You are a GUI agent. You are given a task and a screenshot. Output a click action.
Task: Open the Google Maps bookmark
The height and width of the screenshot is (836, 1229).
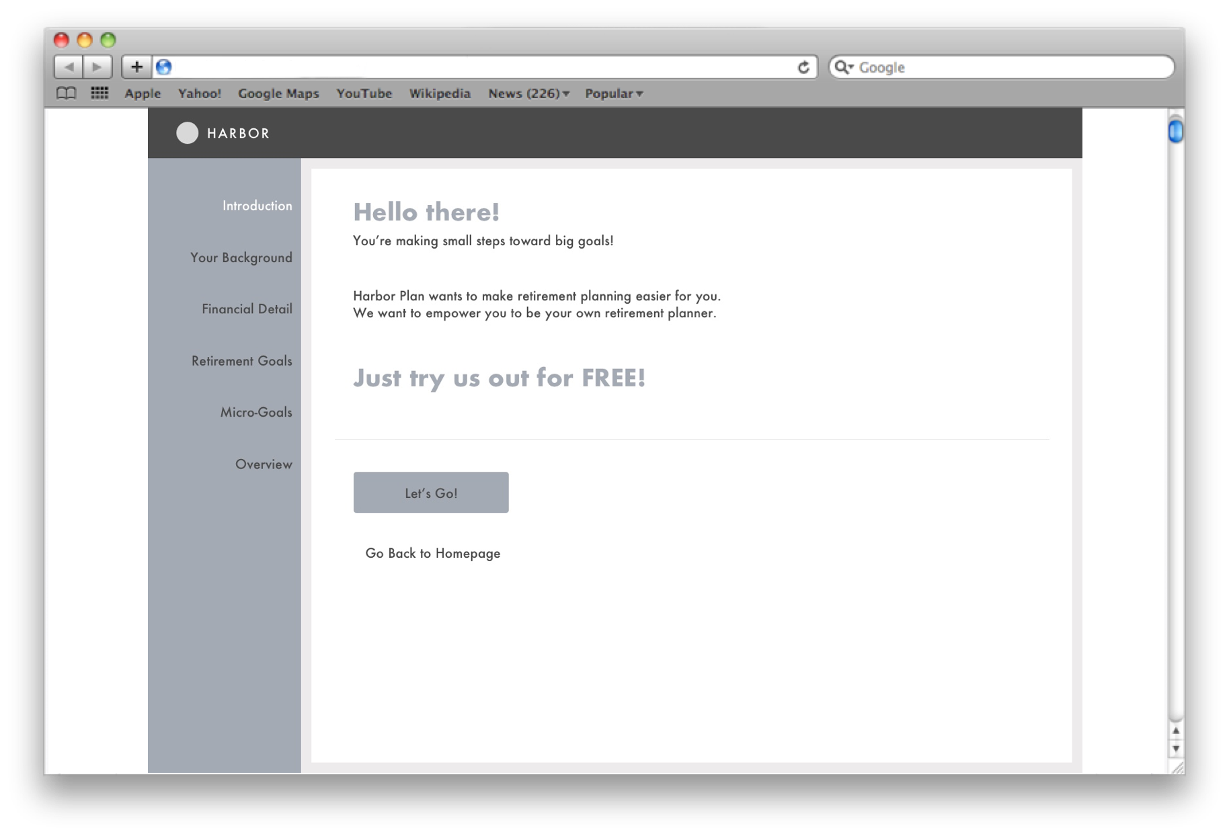pyautogui.click(x=278, y=93)
